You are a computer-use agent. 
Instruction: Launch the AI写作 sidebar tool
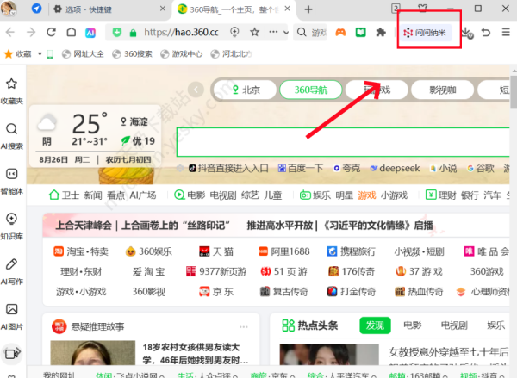click(x=12, y=269)
